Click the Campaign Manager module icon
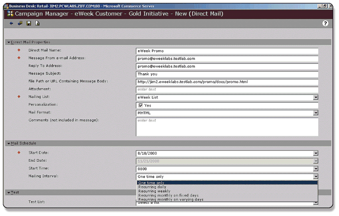 coord(10,14)
